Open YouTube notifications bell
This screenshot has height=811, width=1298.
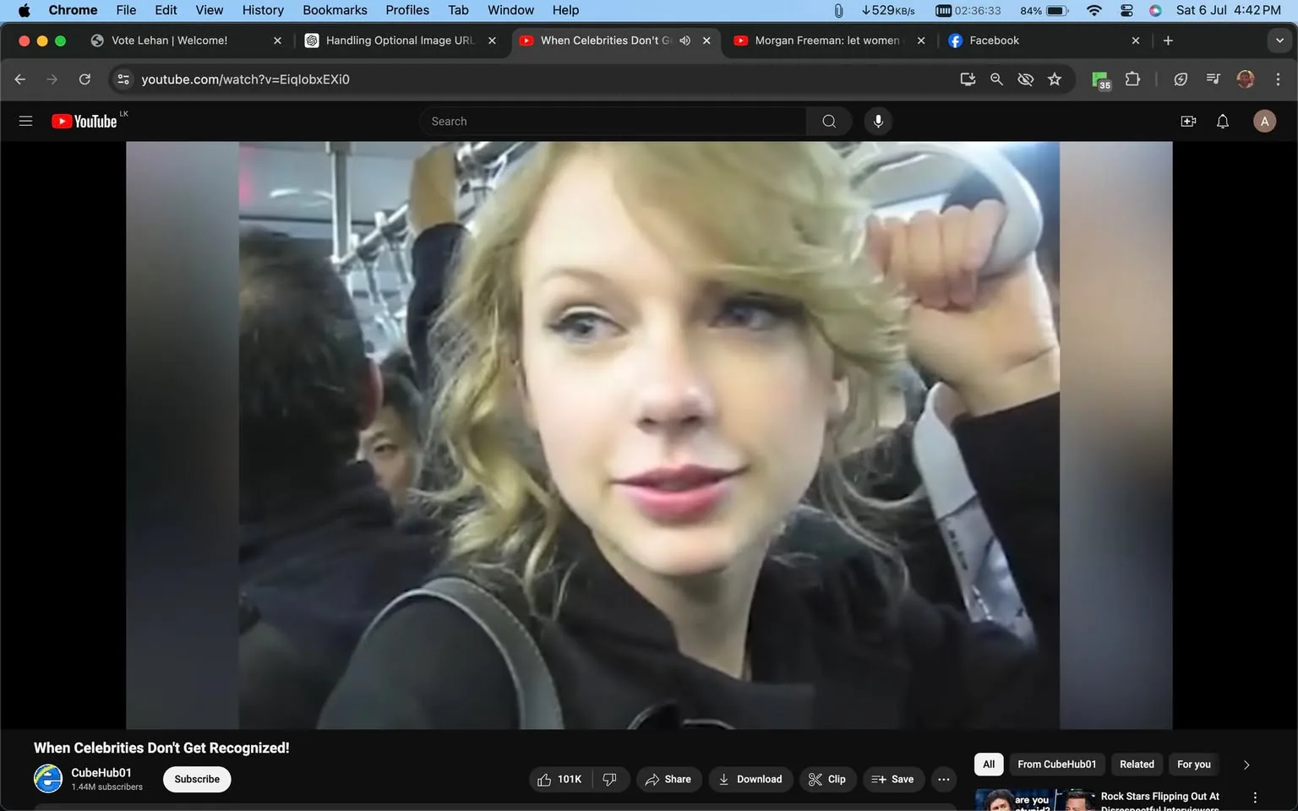(x=1222, y=121)
